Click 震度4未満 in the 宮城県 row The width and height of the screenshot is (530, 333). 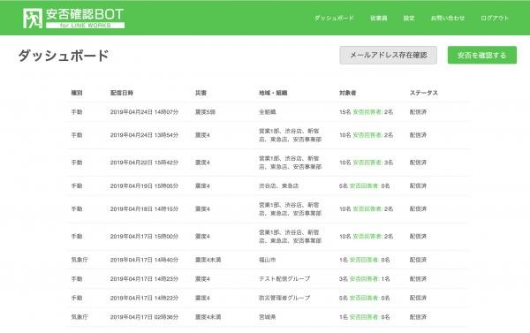pos(208,317)
